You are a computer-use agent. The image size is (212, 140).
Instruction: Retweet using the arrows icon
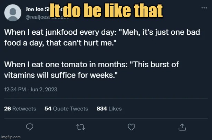(80, 127)
